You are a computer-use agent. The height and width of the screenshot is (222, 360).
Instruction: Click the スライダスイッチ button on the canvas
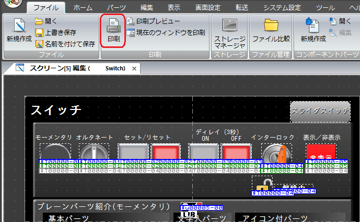point(320,111)
